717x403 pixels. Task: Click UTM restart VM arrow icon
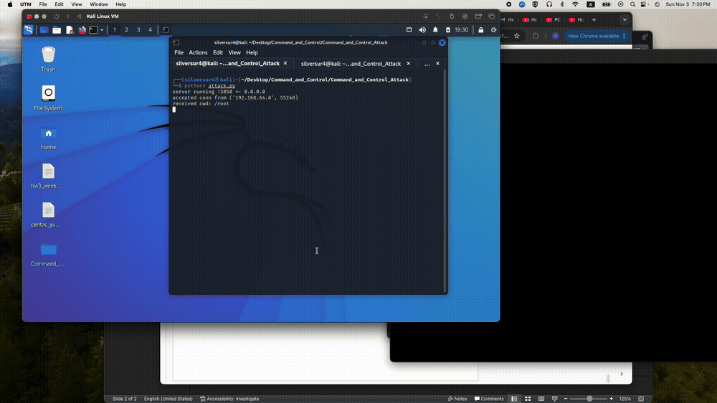click(x=79, y=16)
